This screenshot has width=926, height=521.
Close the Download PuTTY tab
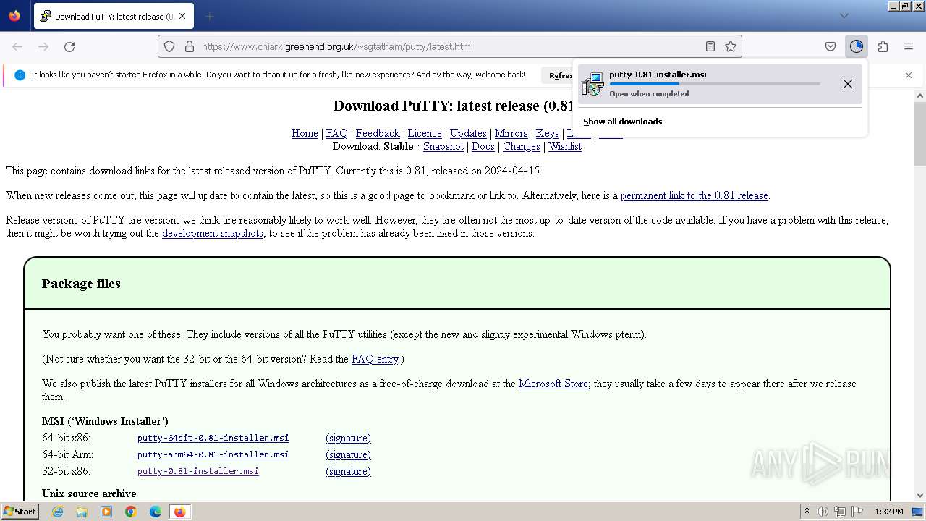coord(182,16)
